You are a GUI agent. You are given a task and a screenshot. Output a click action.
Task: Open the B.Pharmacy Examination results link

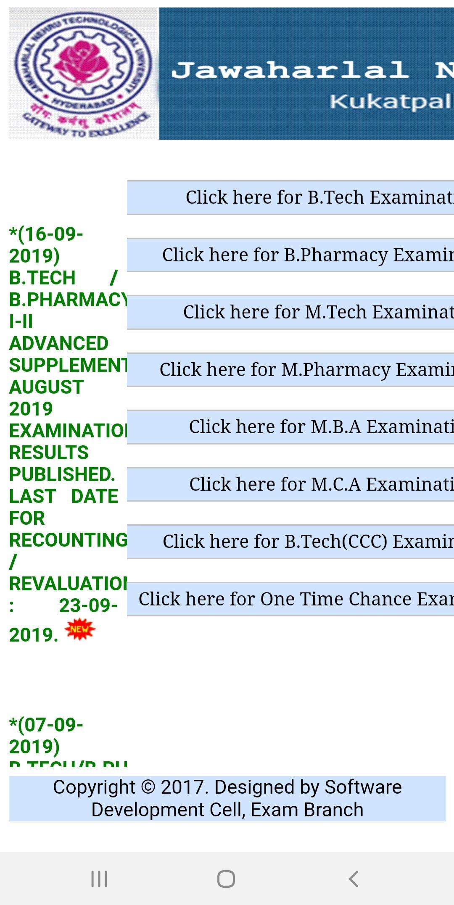pos(291,255)
